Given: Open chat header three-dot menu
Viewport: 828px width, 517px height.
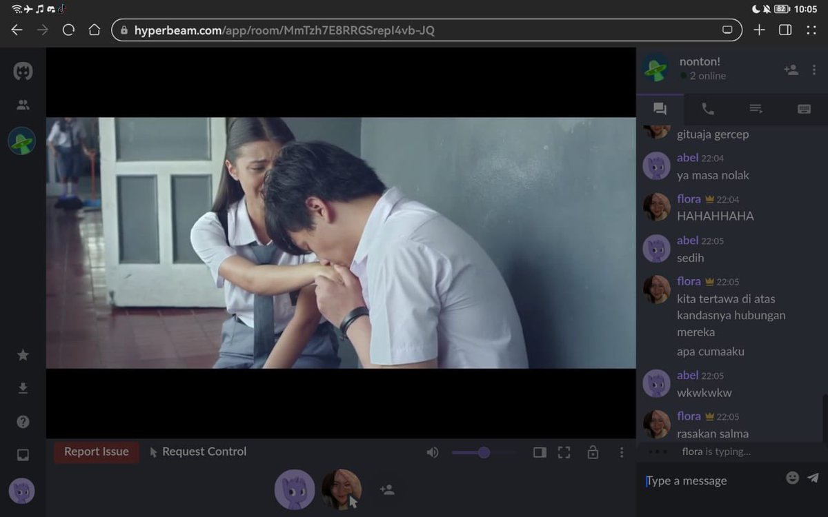Looking at the screenshot, I should click(x=814, y=70).
